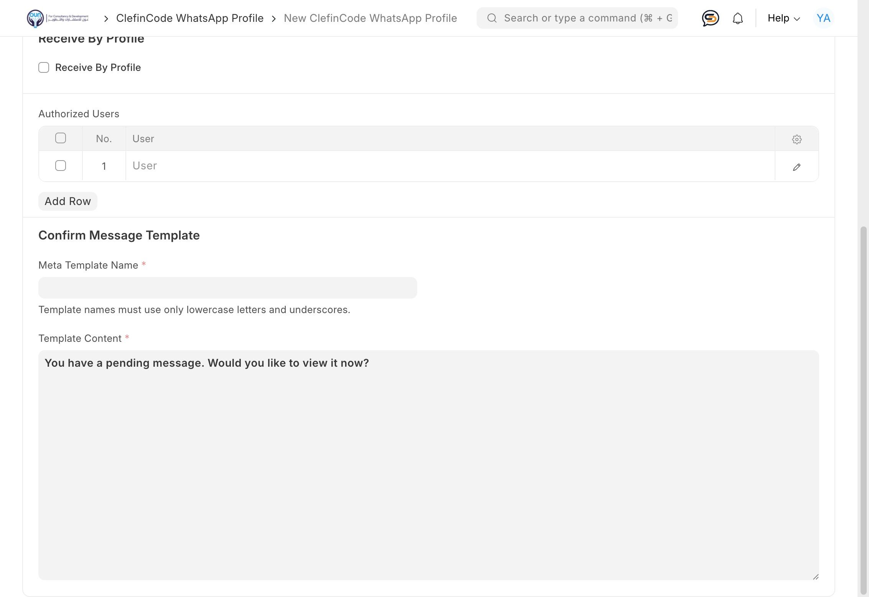869x597 pixels.
Task: Open the YA user avatar menu
Action: [823, 18]
